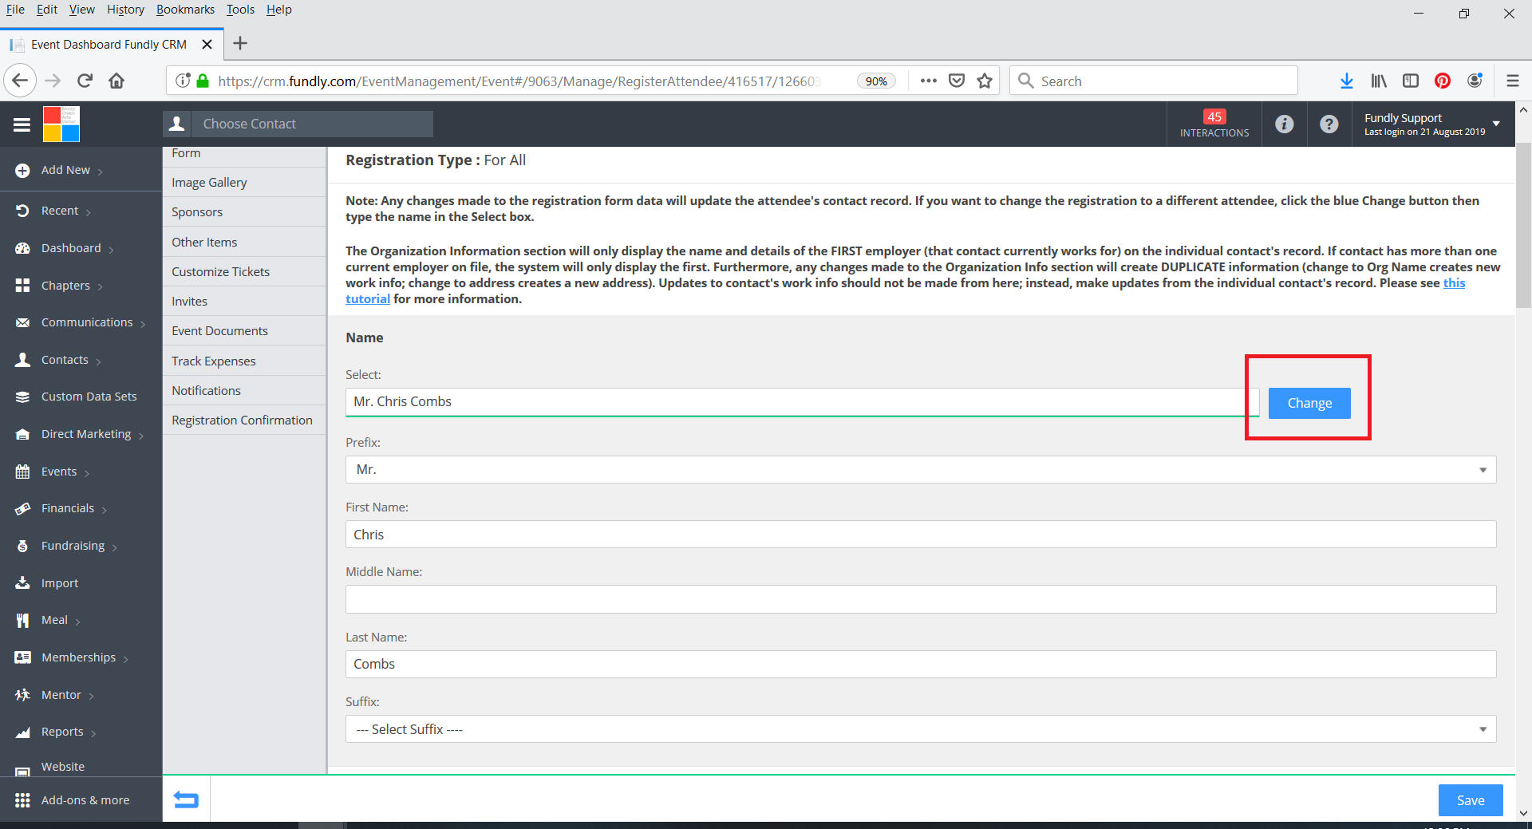Click the page vertical scrollbar thumb
Image resolution: width=1532 pixels, height=829 pixels.
click(x=1523, y=225)
